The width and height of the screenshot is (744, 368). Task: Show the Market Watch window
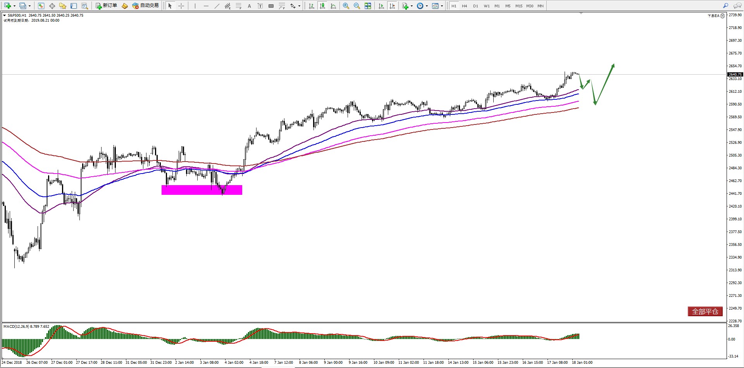point(41,6)
